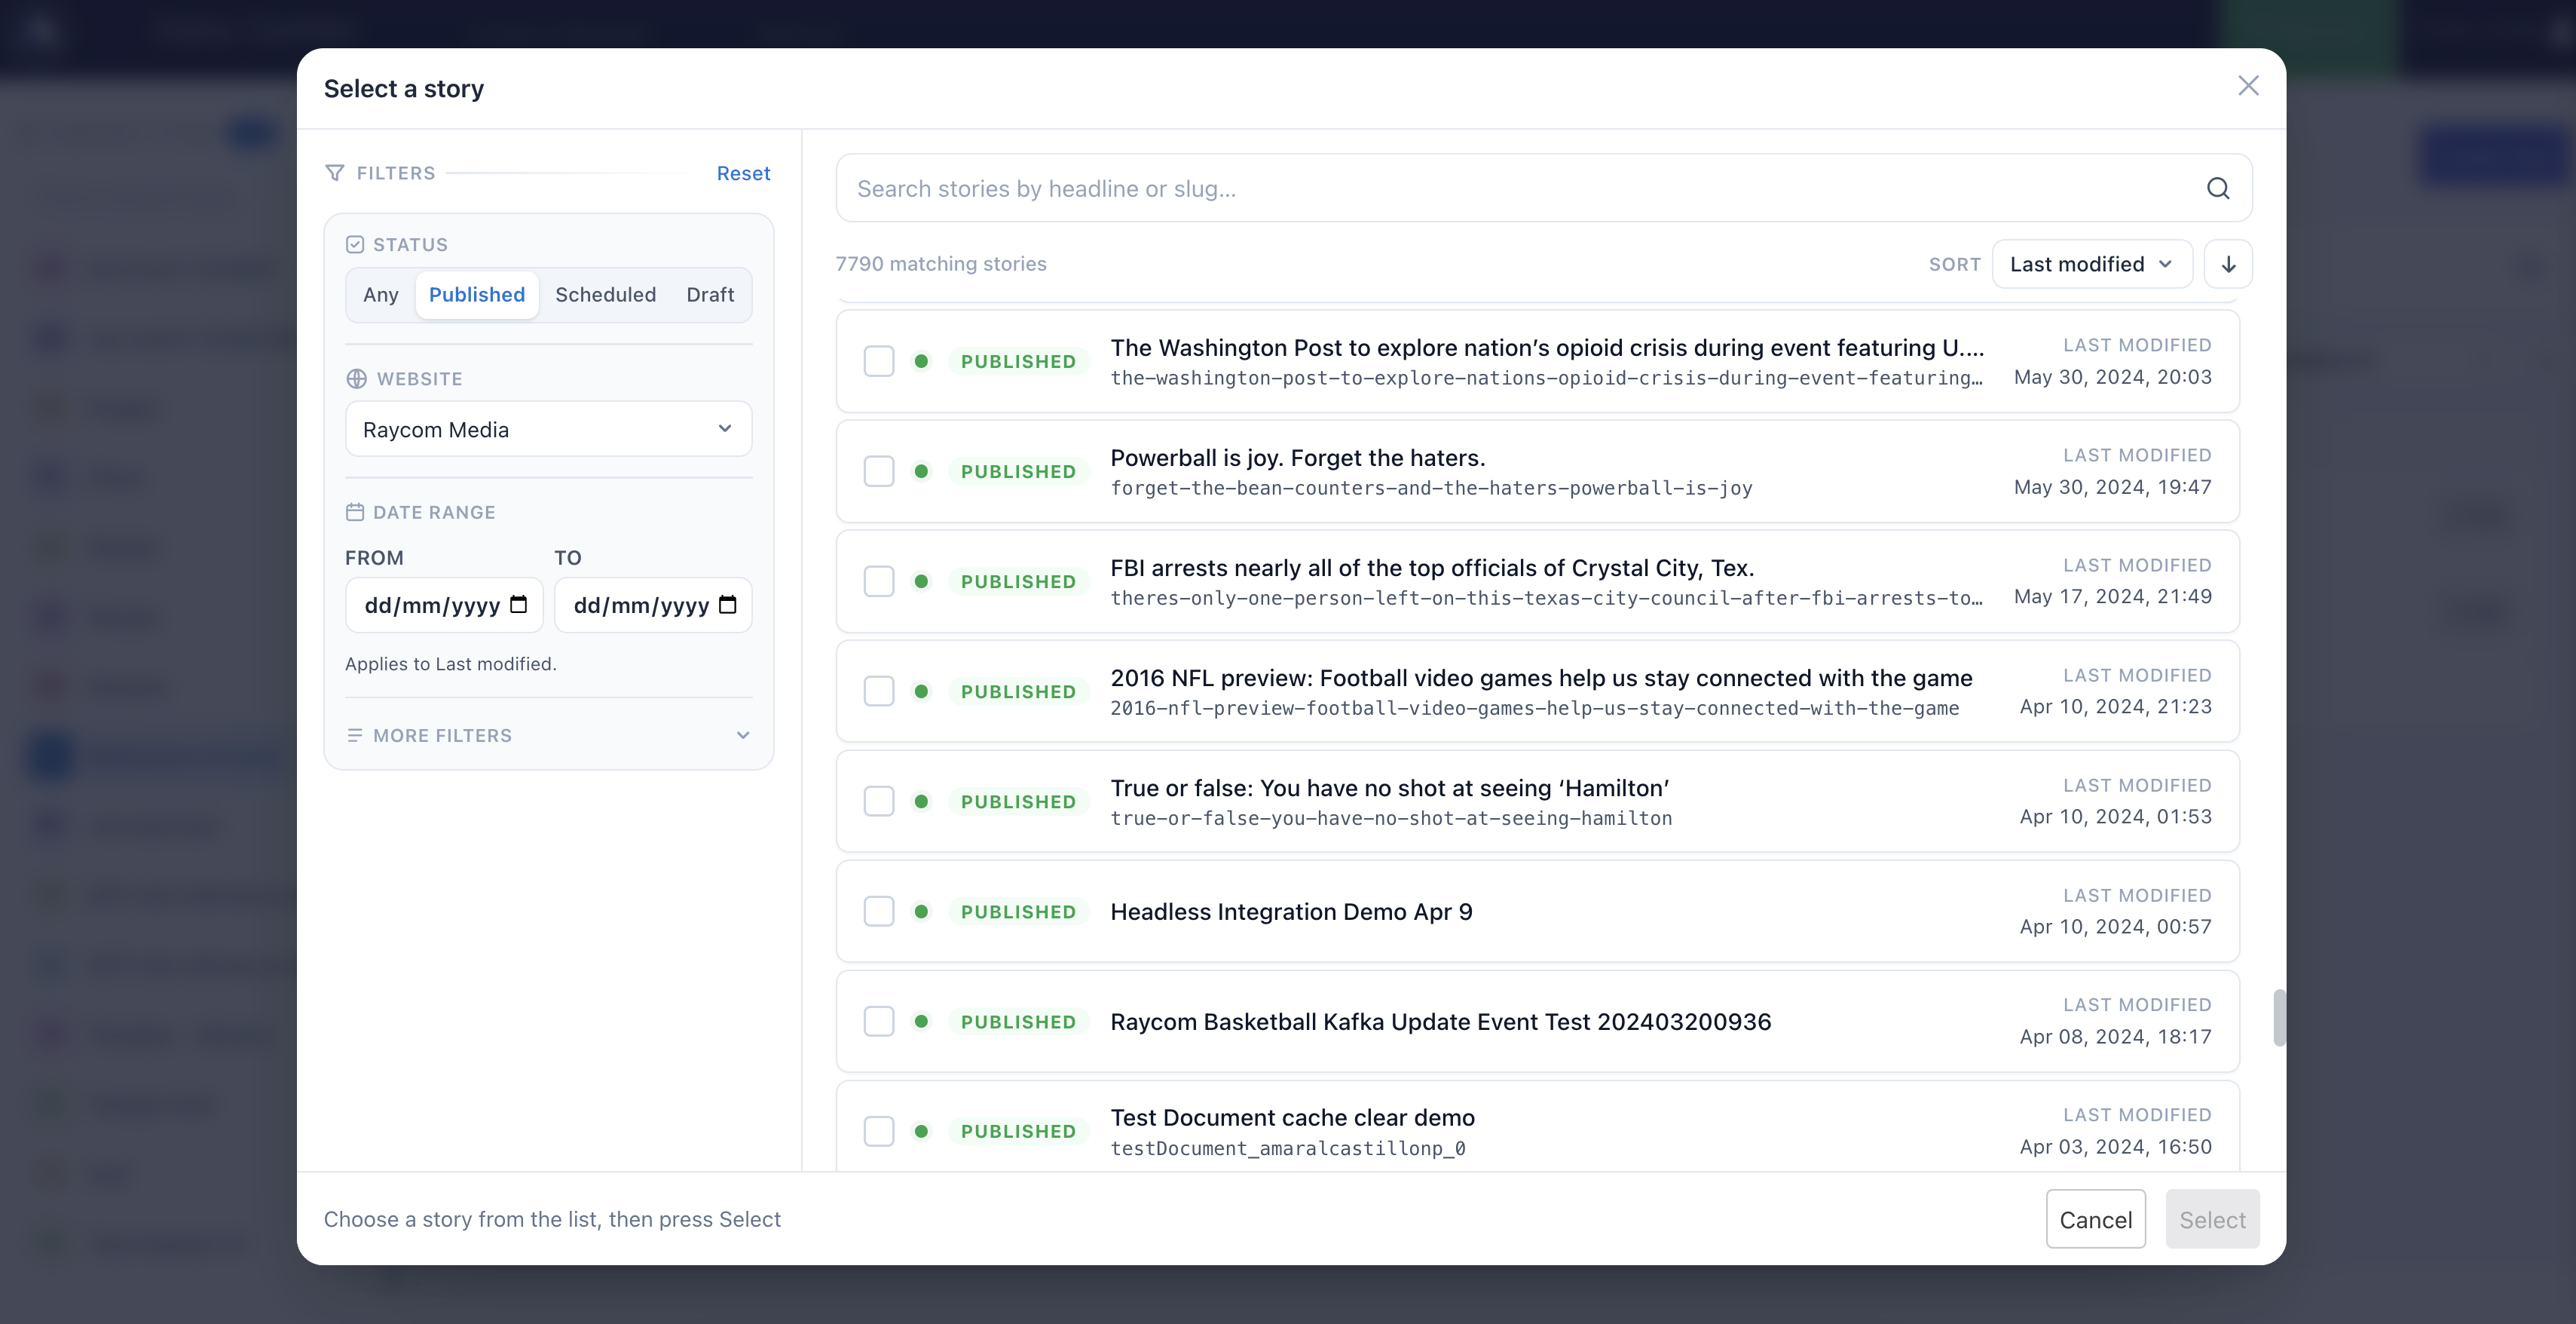The width and height of the screenshot is (2576, 1324).
Task: Click slug 'testDocument_amaralcastillonp_0'
Action: [1288, 1148]
